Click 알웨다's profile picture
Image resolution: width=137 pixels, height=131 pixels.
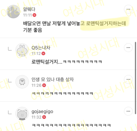(x=13, y=11)
